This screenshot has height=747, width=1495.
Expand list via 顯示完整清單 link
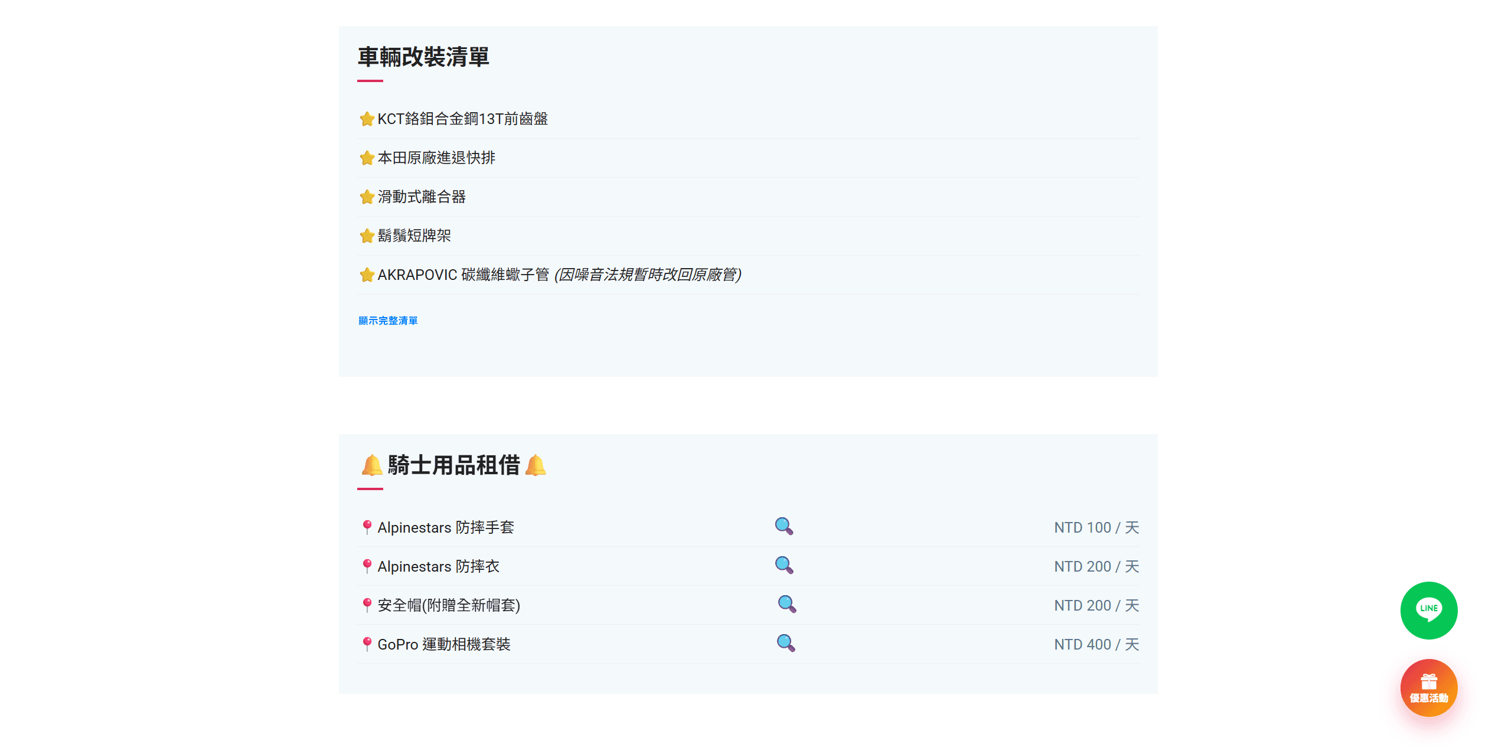[388, 321]
